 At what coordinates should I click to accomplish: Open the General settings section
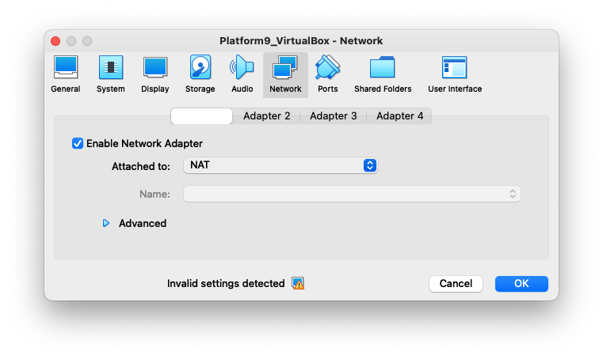click(65, 74)
